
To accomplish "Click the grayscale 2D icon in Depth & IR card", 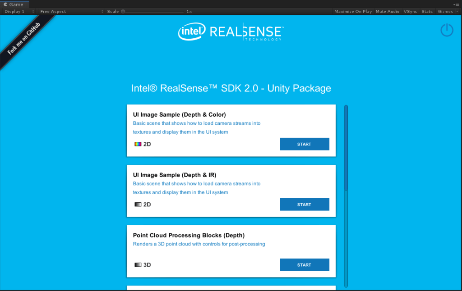I will coord(138,205).
